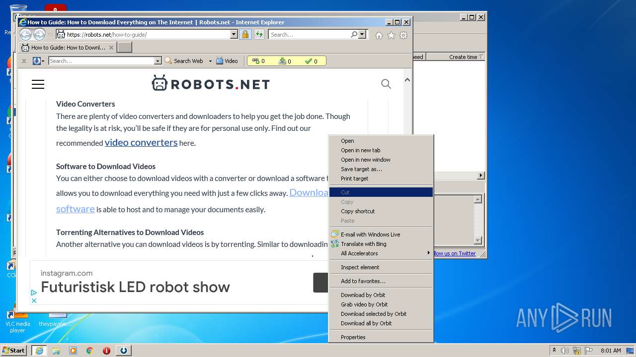Screen dimensions: 636x357
Task: Click the volume speaker tray icon
Action: pos(565,351)
